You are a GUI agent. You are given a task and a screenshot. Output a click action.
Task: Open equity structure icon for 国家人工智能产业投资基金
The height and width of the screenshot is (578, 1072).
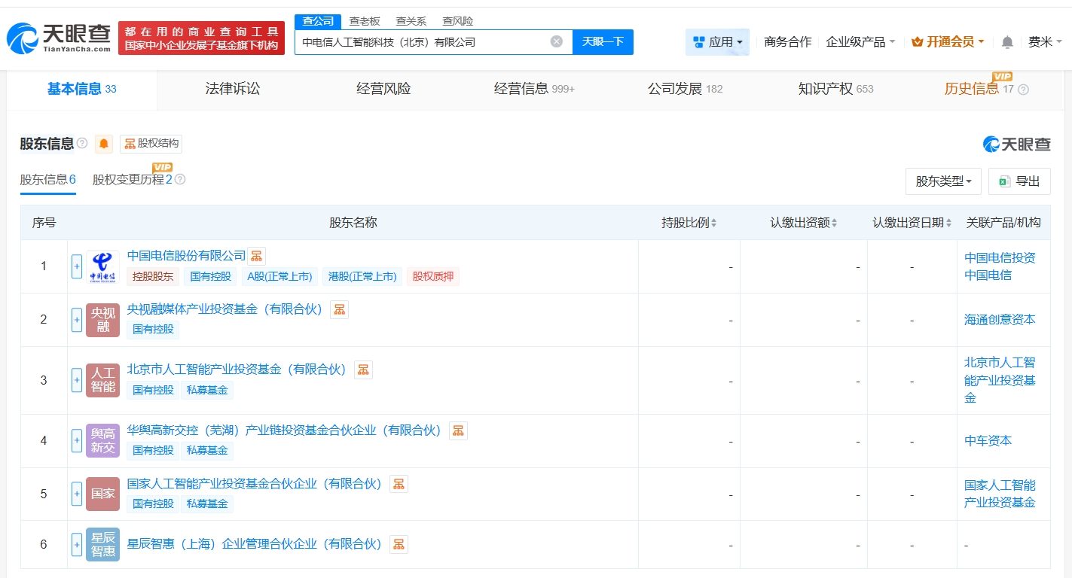tap(399, 484)
